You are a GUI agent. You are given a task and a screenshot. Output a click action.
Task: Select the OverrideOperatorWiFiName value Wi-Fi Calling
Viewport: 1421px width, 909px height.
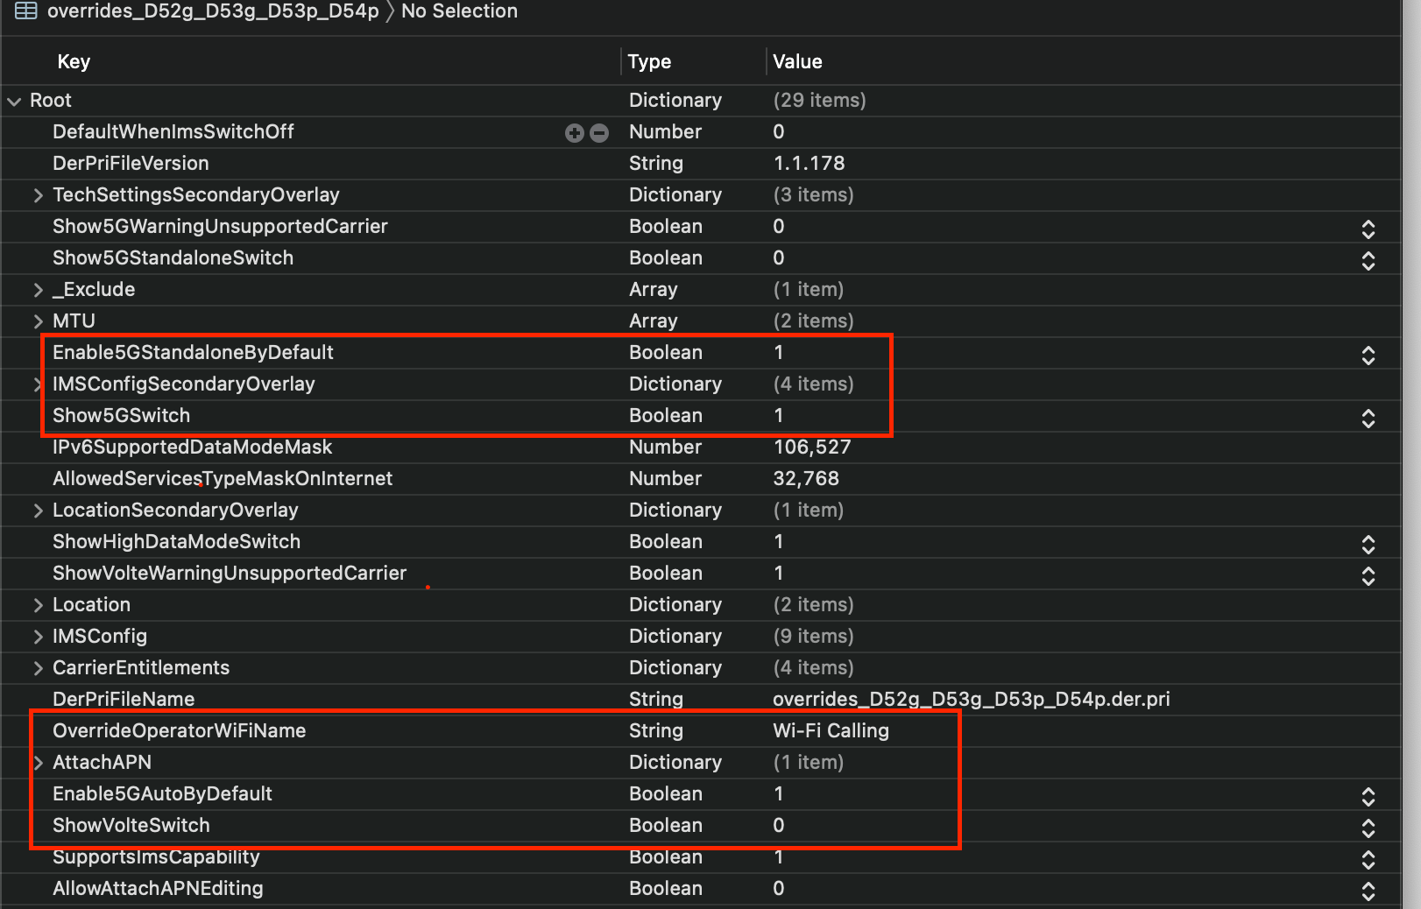pos(831,730)
